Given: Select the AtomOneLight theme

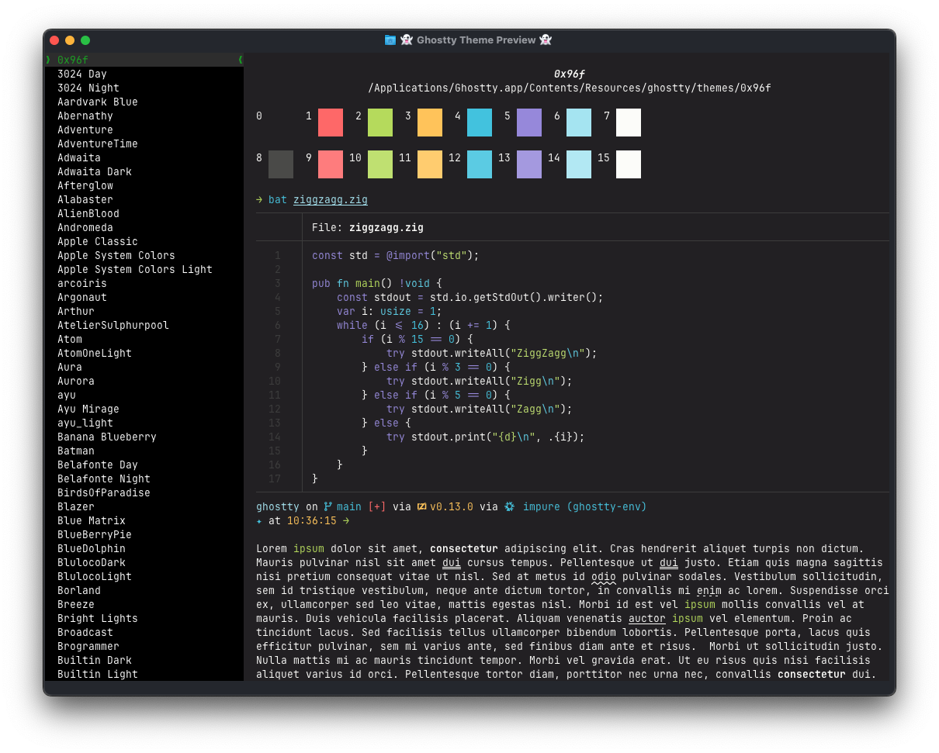Looking at the screenshot, I should click(95, 354).
